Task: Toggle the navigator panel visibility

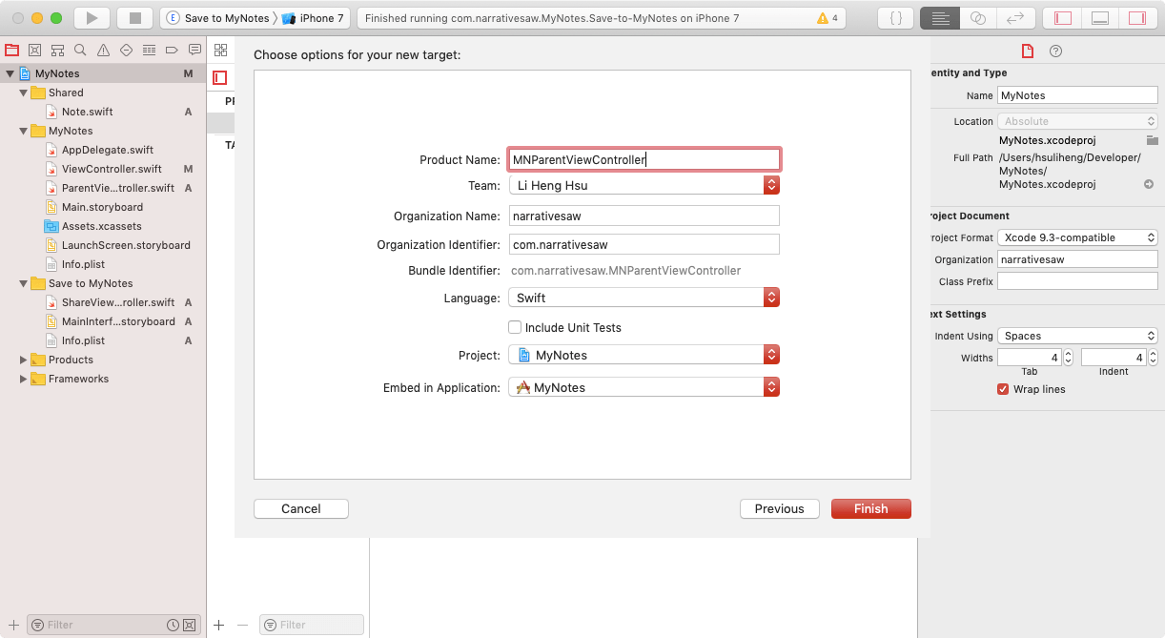Action: (1063, 18)
